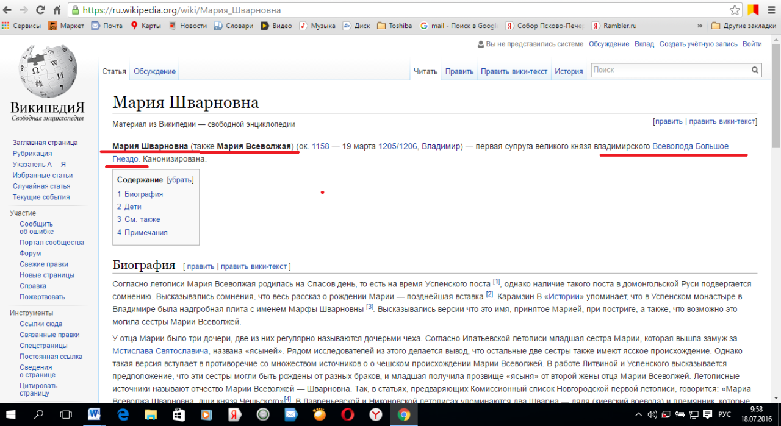Open the Карты bookmark
Viewport: 781px width, 426px height.
pos(145,26)
